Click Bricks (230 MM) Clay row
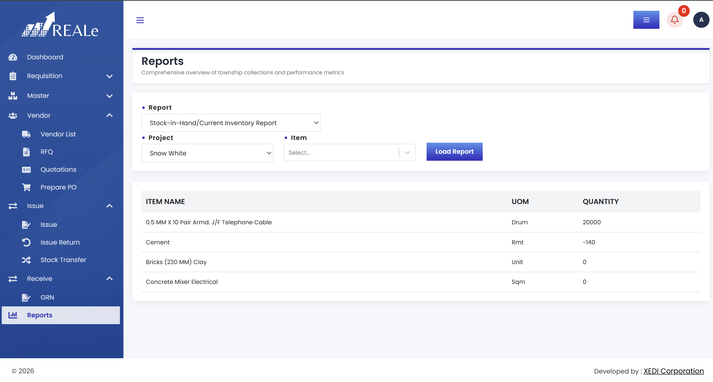Image resolution: width=713 pixels, height=382 pixels. point(421,262)
